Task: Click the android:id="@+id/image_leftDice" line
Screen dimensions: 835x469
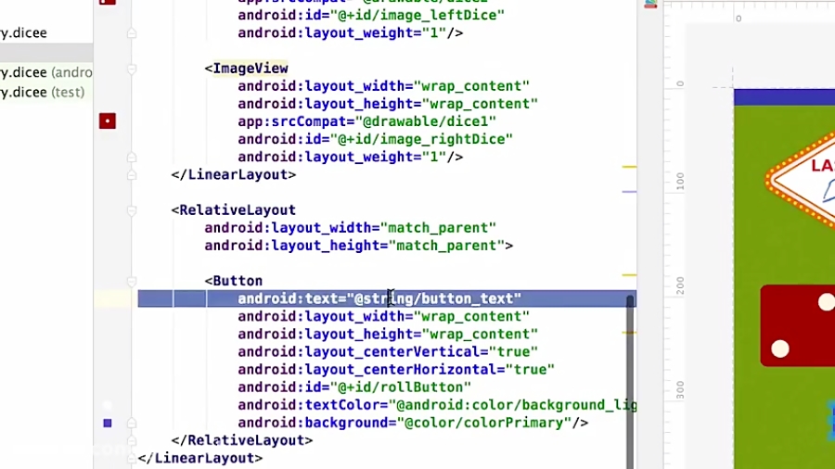Action: point(371,15)
